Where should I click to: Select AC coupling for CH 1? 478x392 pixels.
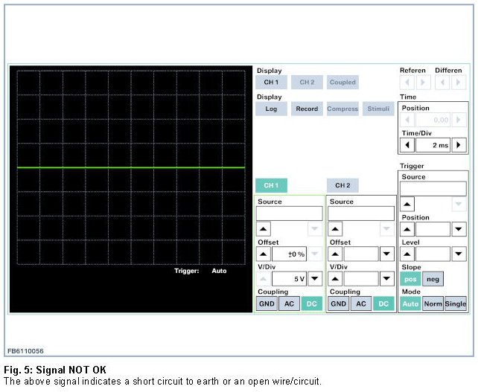coord(288,303)
